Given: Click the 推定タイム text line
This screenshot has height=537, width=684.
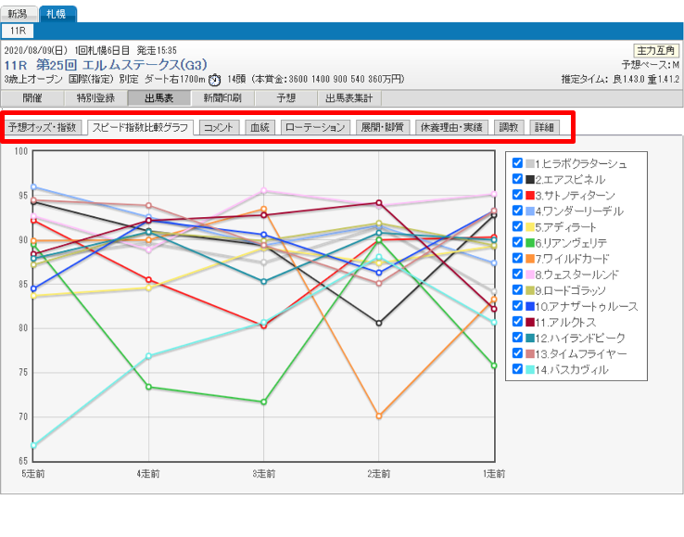Looking at the screenshot, I should click(x=620, y=80).
